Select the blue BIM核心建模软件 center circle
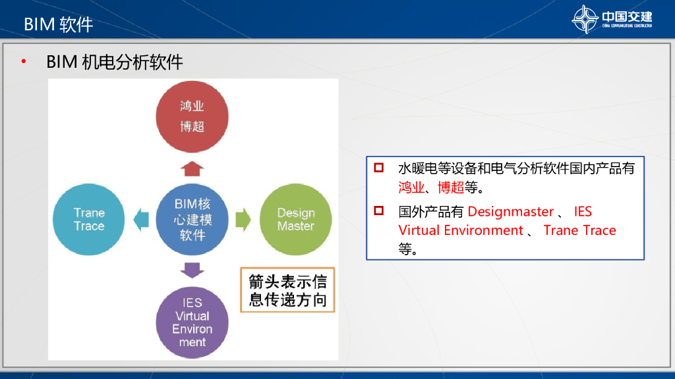The height and width of the screenshot is (379, 675). pyautogui.click(x=192, y=219)
